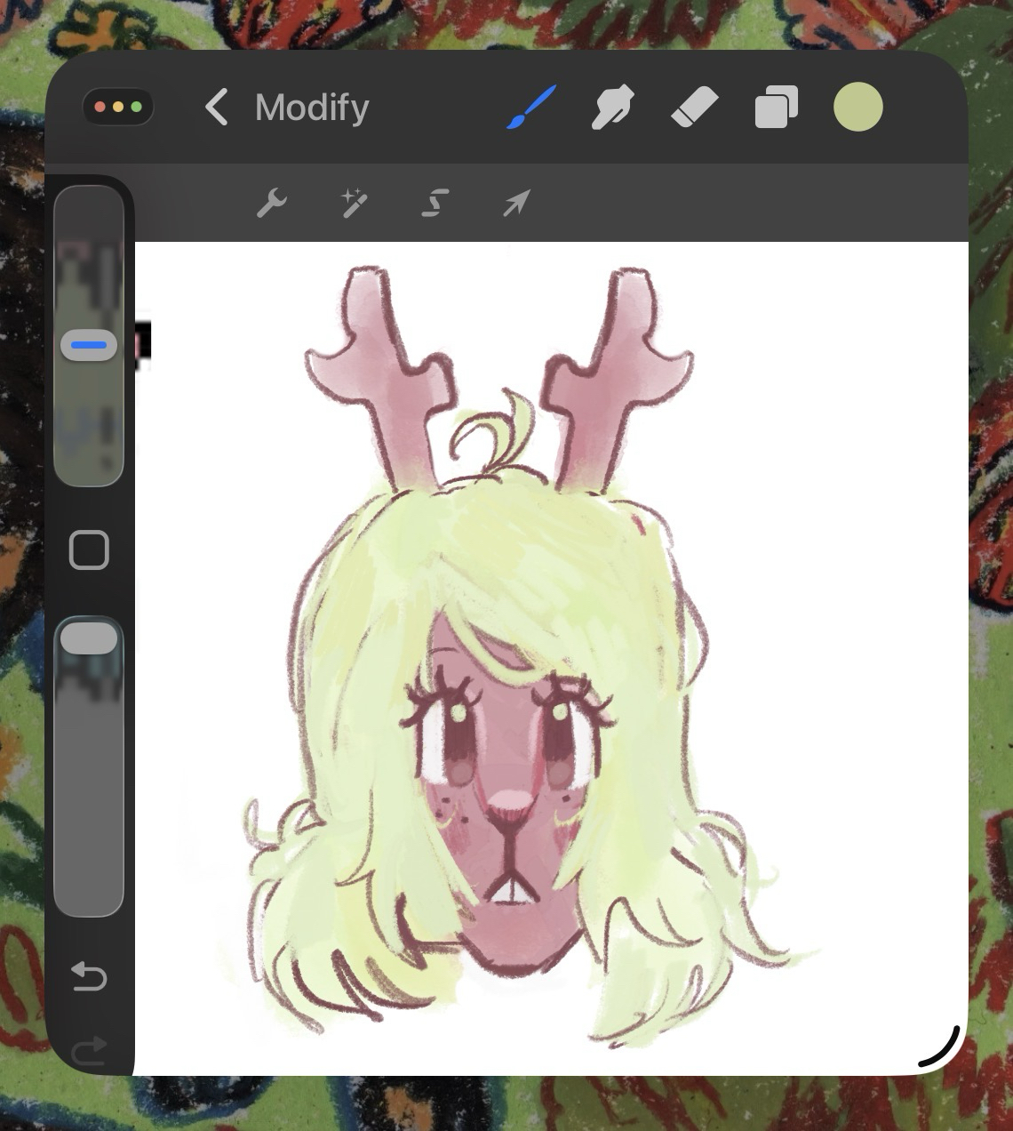This screenshot has width=1013, height=1131.
Task: Select the Smudge tool
Action: pyautogui.click(x=612, y=108)
